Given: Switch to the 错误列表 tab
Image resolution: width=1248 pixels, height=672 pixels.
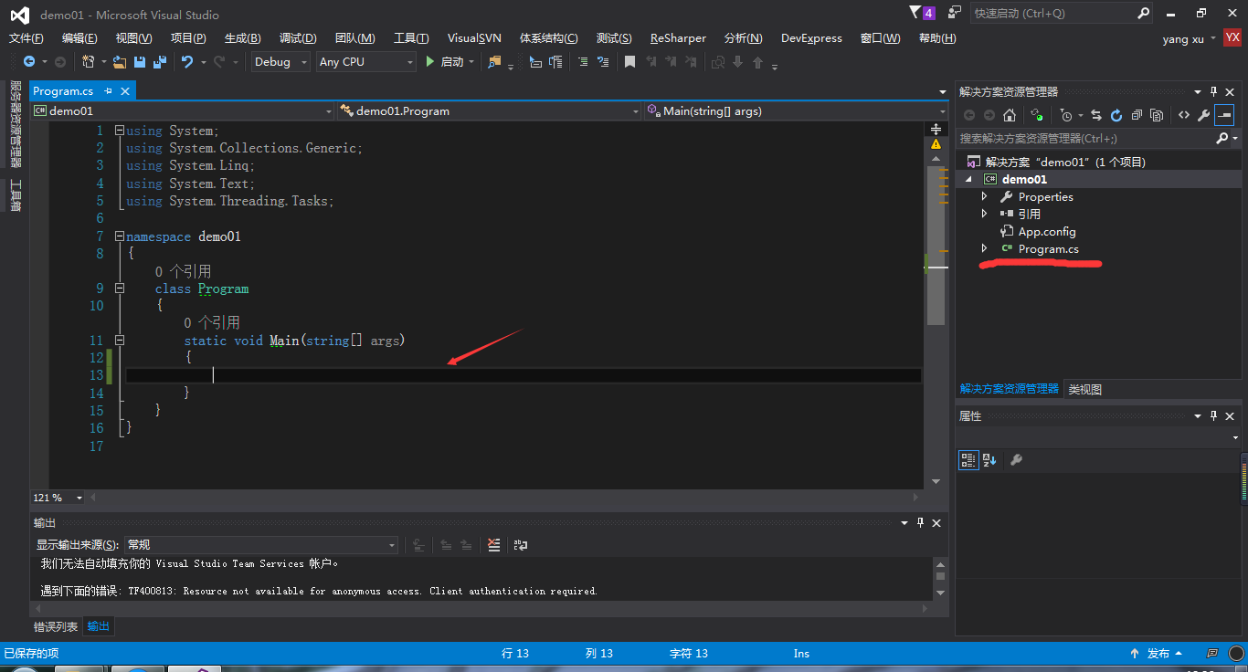Looking at the screenshot, I should (56, 626).
